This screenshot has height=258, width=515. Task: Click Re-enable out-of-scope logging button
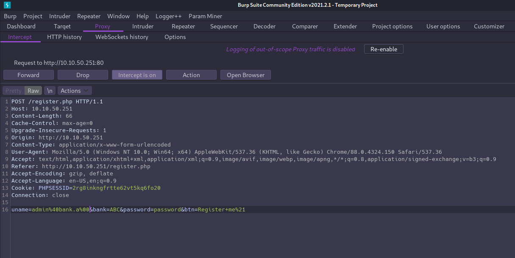pos(384,49)
